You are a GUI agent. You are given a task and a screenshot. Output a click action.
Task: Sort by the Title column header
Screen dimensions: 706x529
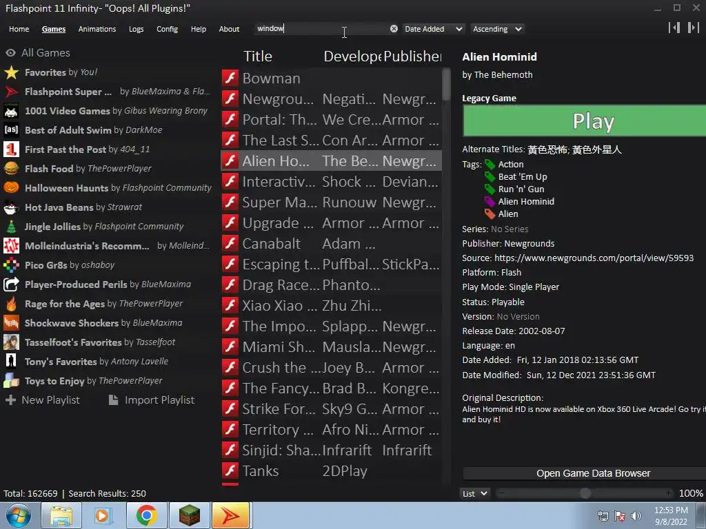258,56
